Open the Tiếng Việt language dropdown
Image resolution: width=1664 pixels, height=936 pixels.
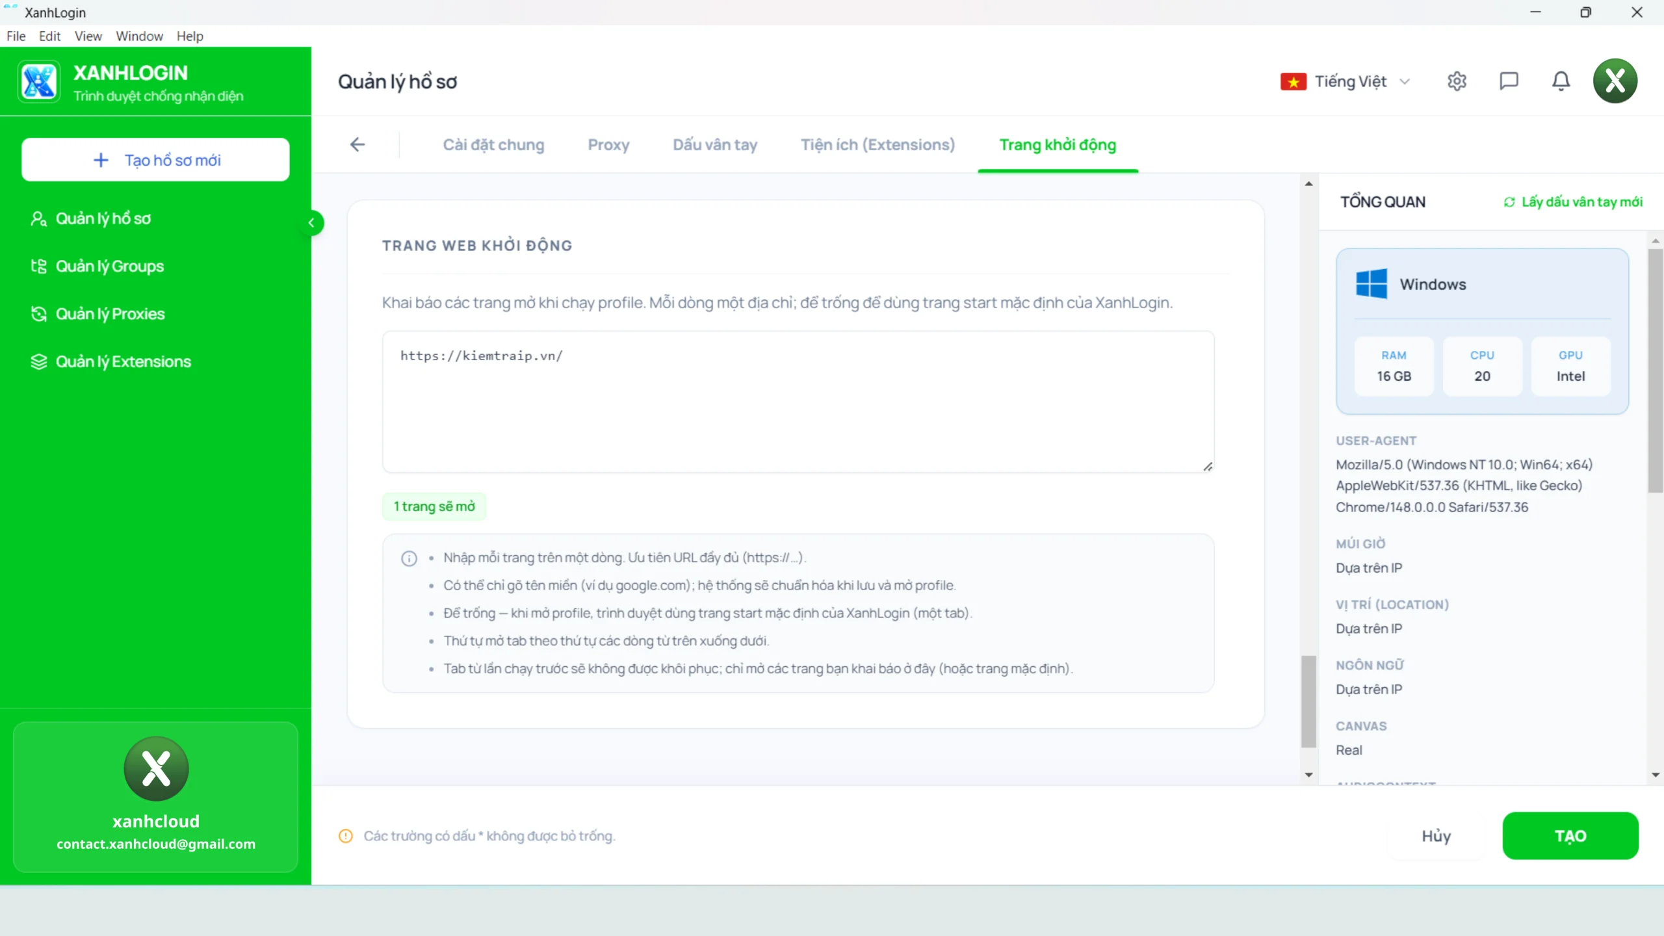pyautogui.click(x=1345, y=82)
